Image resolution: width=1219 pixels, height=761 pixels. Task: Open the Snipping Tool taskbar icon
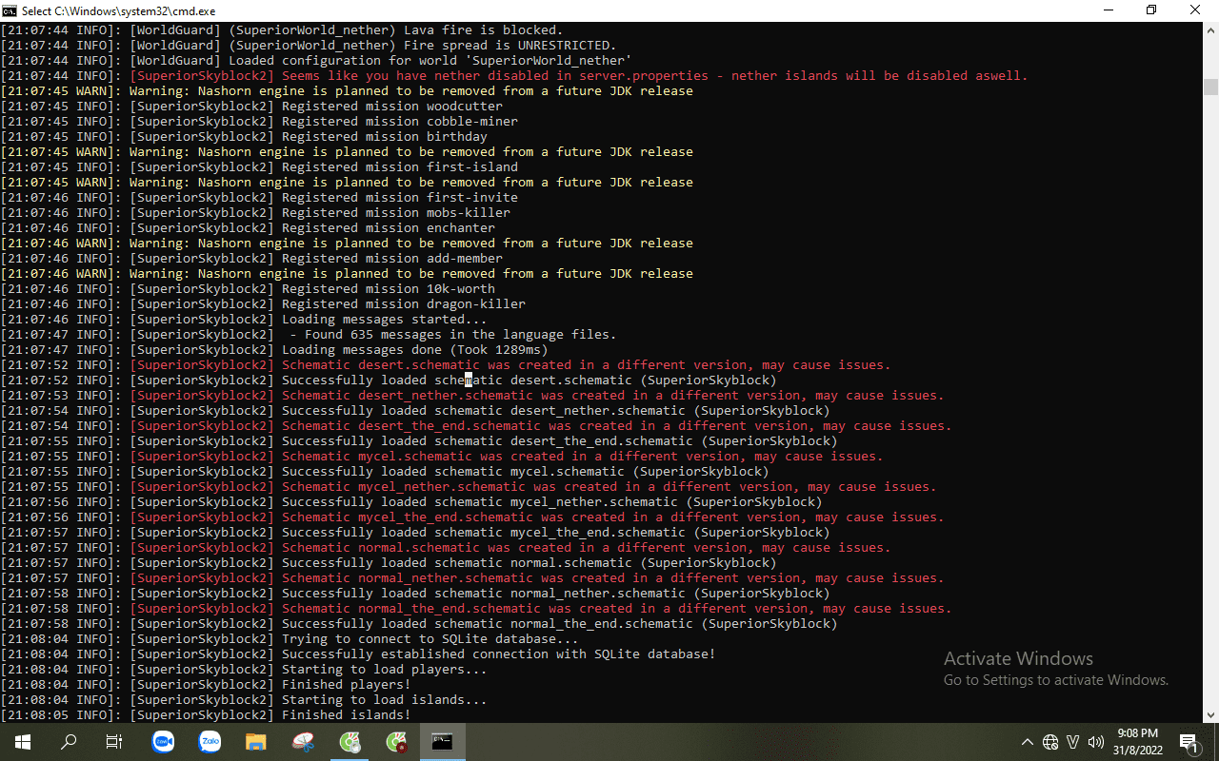pos(303,742)
